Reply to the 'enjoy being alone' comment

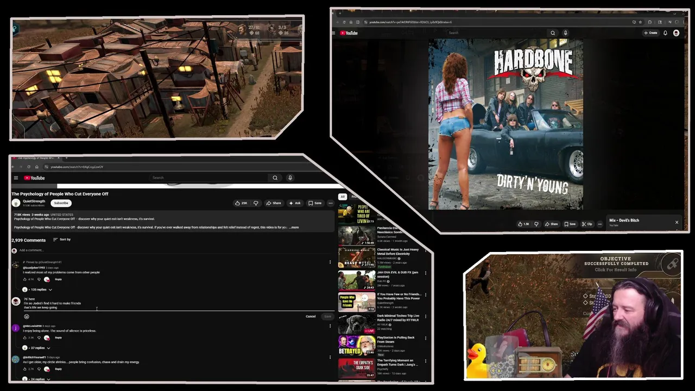coord(58,337)
